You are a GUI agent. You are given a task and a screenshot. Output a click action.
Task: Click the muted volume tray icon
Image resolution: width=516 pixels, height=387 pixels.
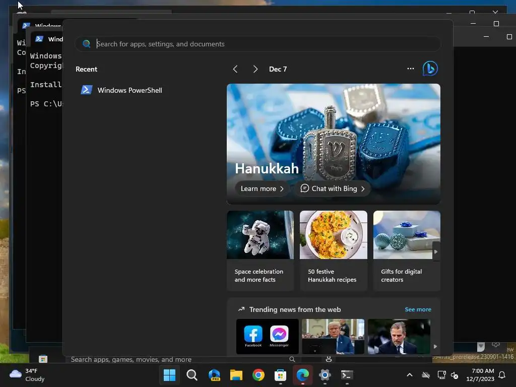[x=455, y=375]
